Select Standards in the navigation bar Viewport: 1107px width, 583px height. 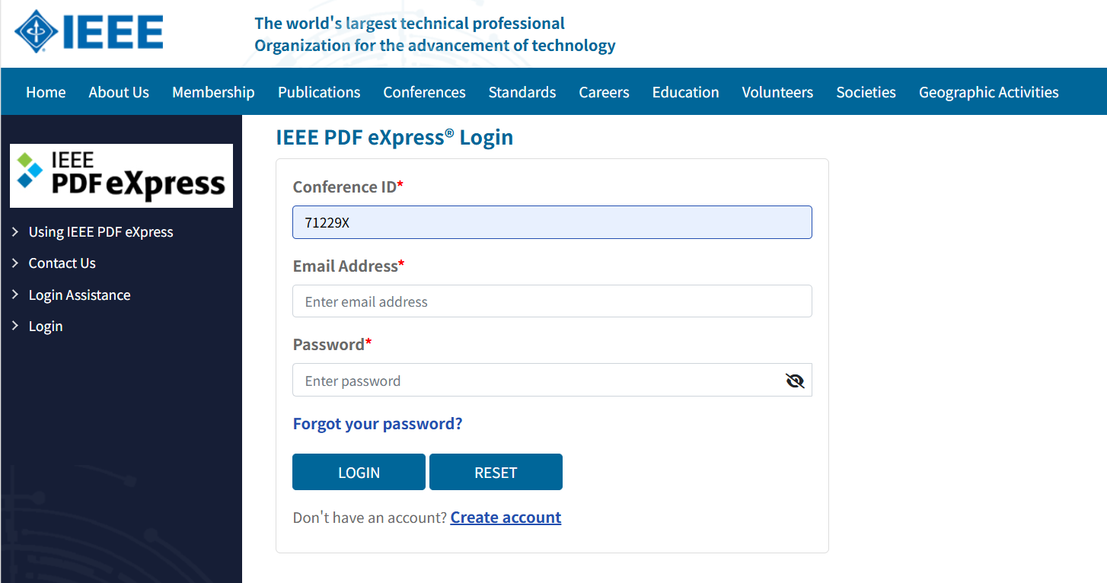[x=522, y=92]
